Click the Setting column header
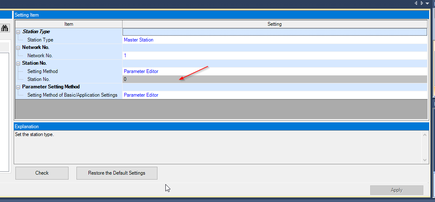Image resolution: width=435 pixels, height=202 pixels. tap(275, 24)
